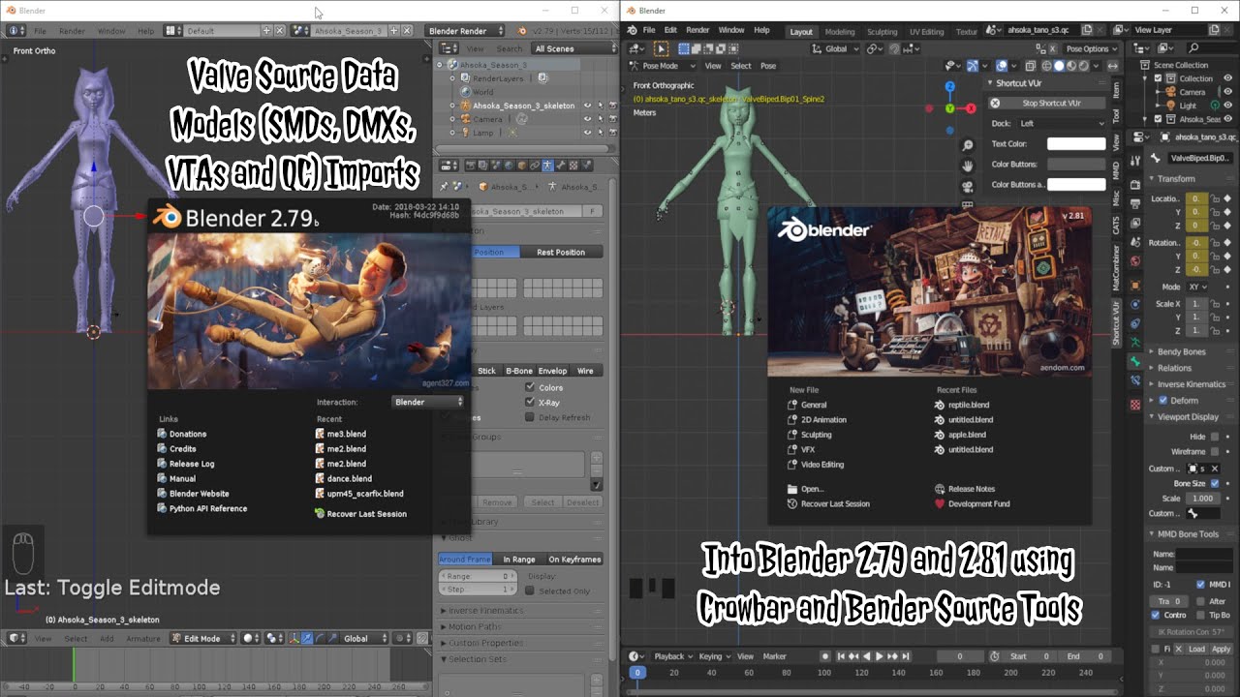
Task: Open the Pose Mode dropdown
Action: click(x=663, y=66)
